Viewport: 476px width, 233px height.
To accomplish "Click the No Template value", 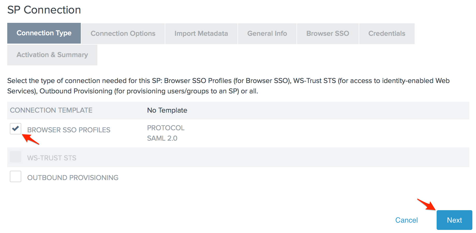I will tap(167, 111).
